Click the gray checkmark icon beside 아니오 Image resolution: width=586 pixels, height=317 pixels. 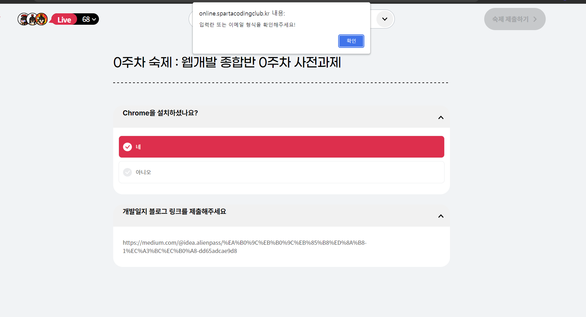pyautogui.click(x=127, y=172)
